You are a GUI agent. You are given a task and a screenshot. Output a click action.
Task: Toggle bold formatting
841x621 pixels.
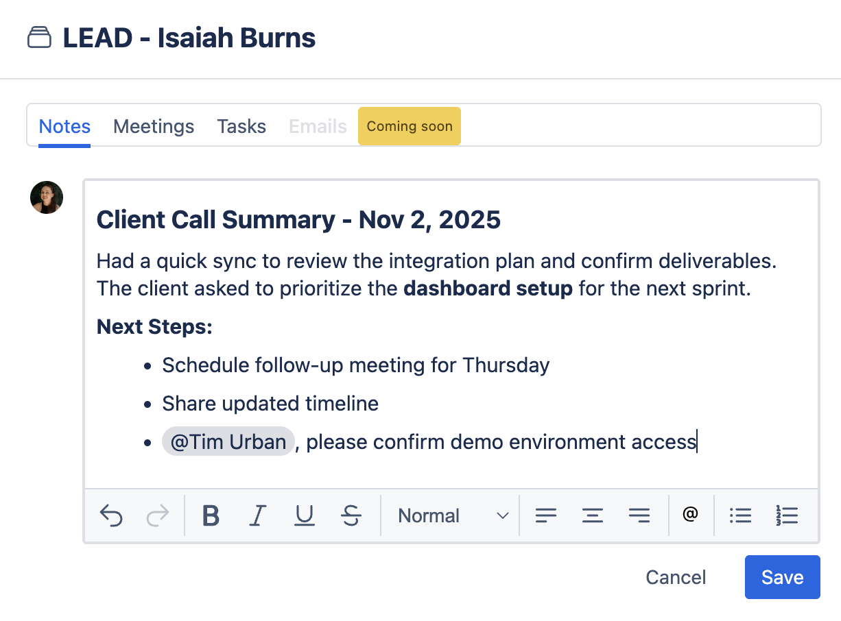pos(211,515)
